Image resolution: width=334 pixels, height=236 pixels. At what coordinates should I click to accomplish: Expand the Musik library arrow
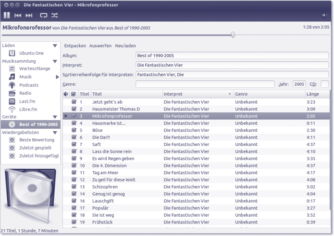click(x=58, y=77)
